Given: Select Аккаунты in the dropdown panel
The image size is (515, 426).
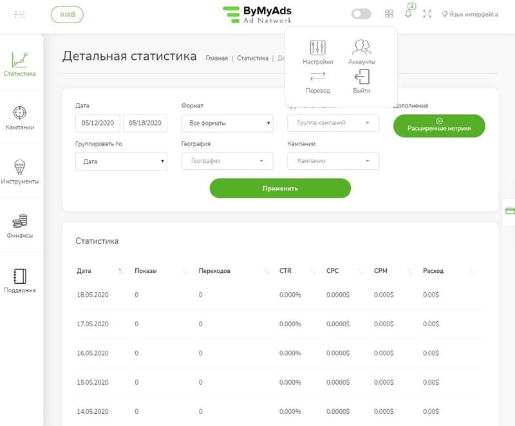Looking at the screenshot, I should click(x=360, y=51).
